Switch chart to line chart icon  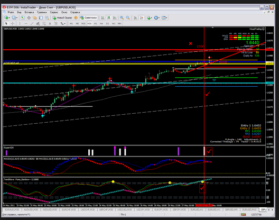115,17
